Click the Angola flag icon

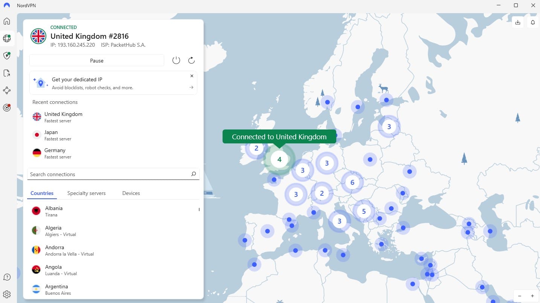click(37, 270)
